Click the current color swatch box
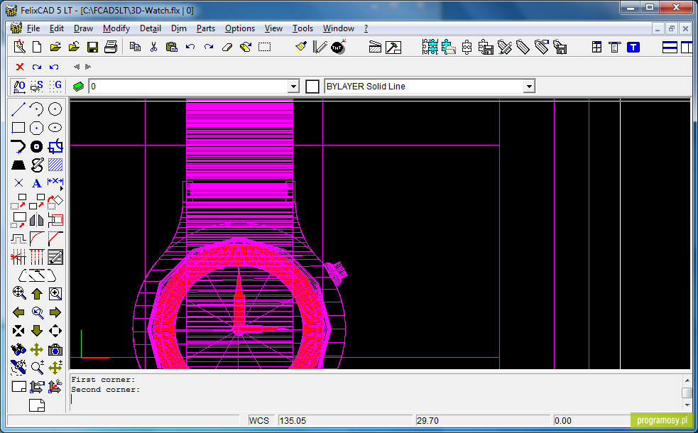698x433 pixels. click(312, 87)
